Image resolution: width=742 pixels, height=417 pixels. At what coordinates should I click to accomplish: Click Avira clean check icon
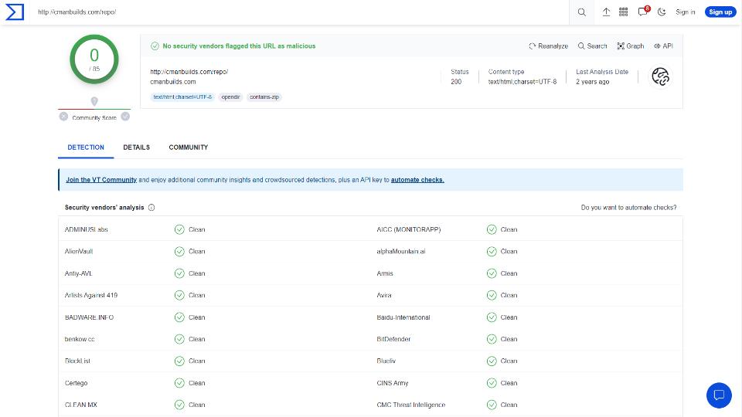tap(492, 296)
